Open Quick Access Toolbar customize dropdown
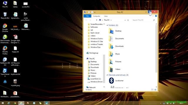This screenshot has height=105, width=188. tap(95, 12)
